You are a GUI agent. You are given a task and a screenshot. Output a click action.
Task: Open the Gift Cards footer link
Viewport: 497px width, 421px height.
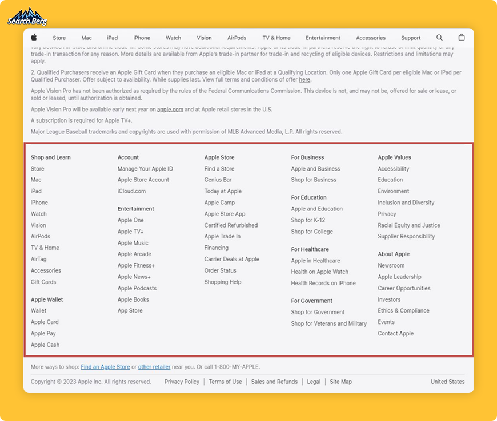43,282
